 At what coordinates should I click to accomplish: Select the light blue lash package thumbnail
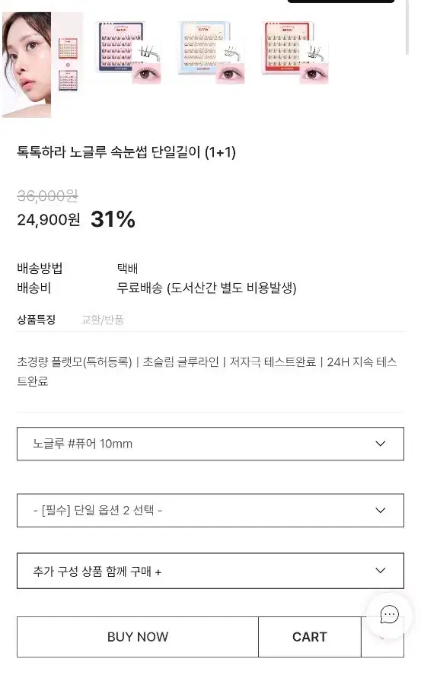(x=212, y=53)
